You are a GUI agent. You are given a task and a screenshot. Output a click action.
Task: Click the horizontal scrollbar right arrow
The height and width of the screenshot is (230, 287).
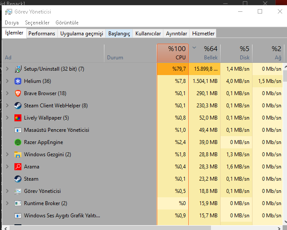(279, 228)
